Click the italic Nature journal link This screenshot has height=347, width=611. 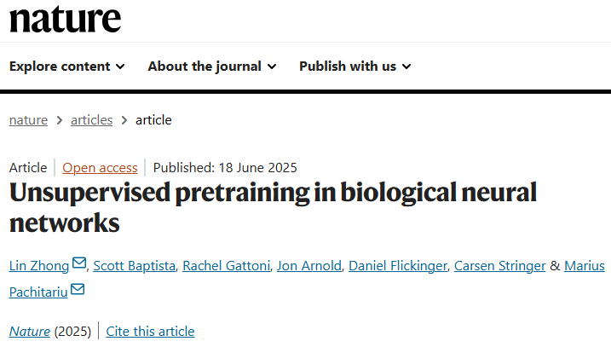(30, 332)
